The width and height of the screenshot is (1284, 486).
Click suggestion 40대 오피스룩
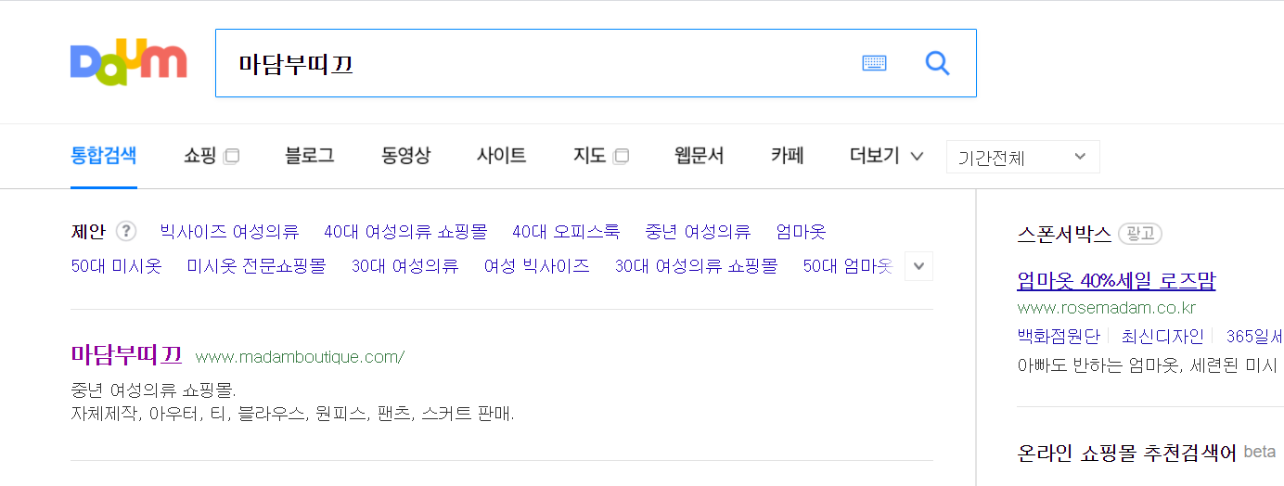pos(566,232)
